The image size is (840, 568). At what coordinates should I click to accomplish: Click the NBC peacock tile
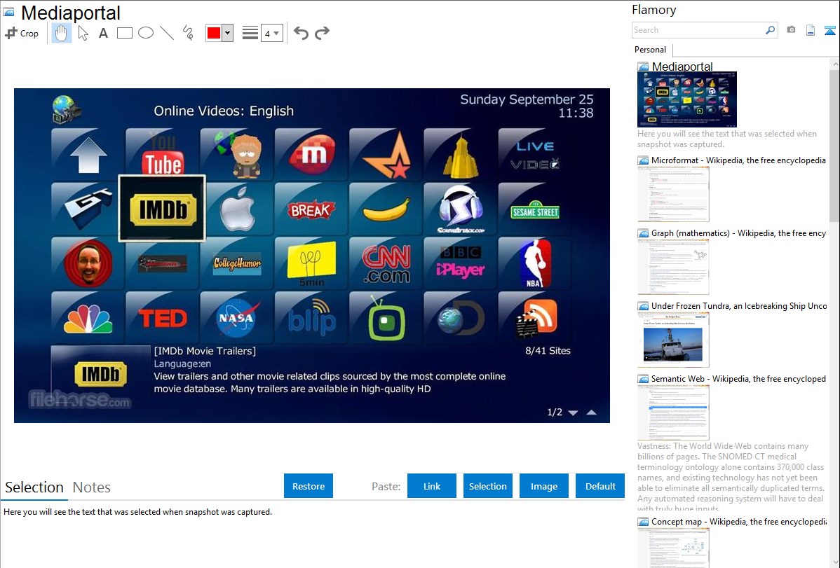(88, 319)
